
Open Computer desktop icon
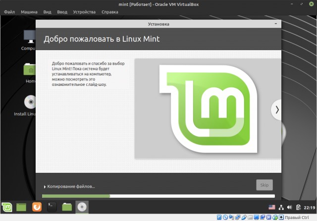coord(30,40)
